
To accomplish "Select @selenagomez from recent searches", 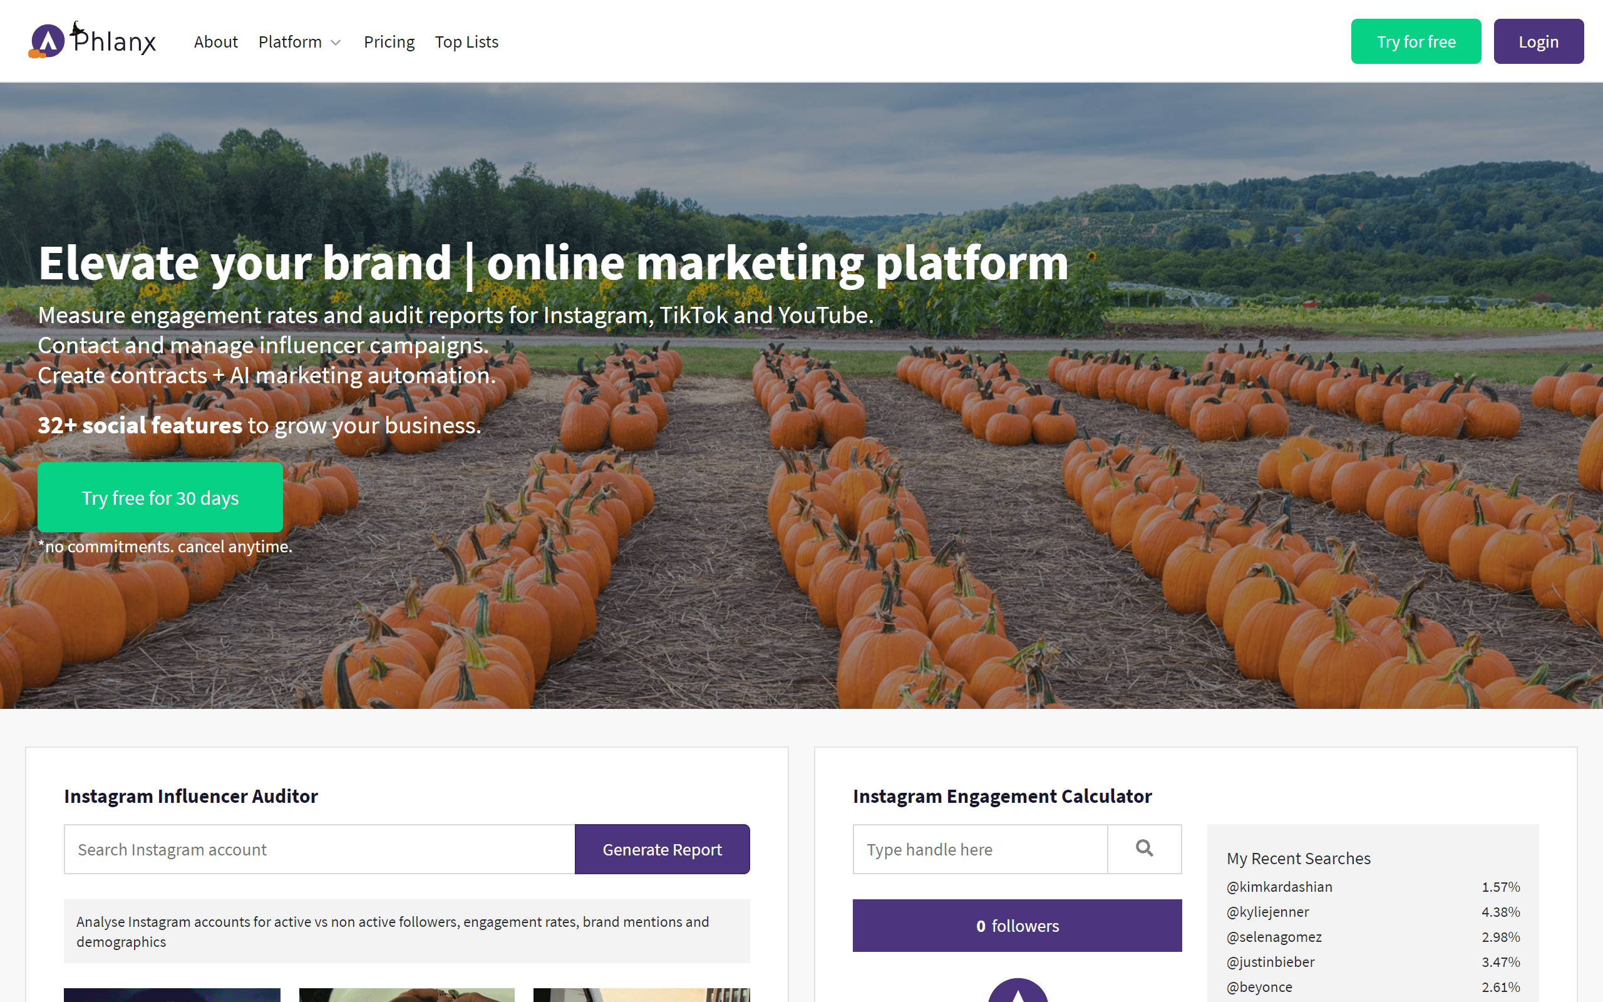I will tap(1274, 937).
